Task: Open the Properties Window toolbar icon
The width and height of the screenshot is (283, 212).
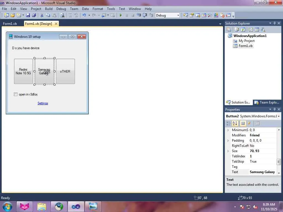Action: point(192,15)
